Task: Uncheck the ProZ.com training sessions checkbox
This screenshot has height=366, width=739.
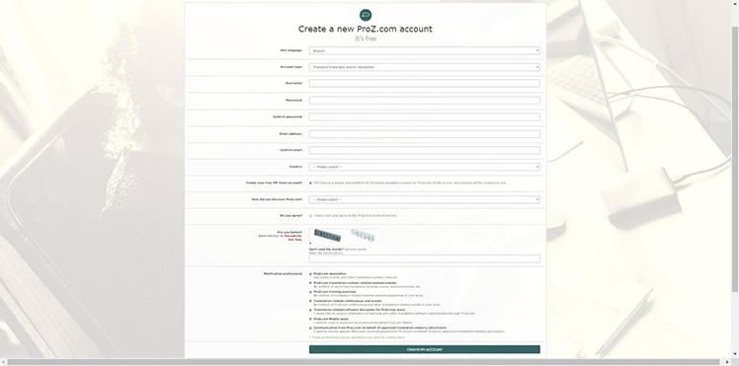Action: pos(310,292)
